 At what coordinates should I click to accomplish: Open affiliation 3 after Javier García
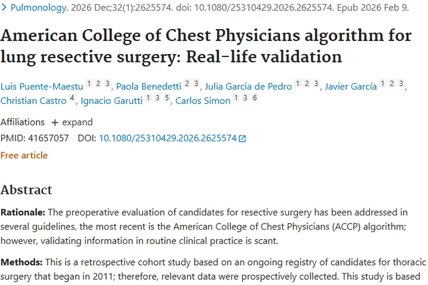pos(402,84)
